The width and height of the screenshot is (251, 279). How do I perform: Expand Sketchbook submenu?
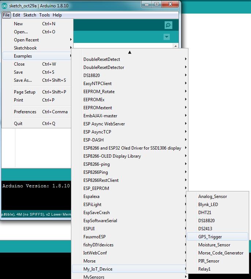[37, 48]
